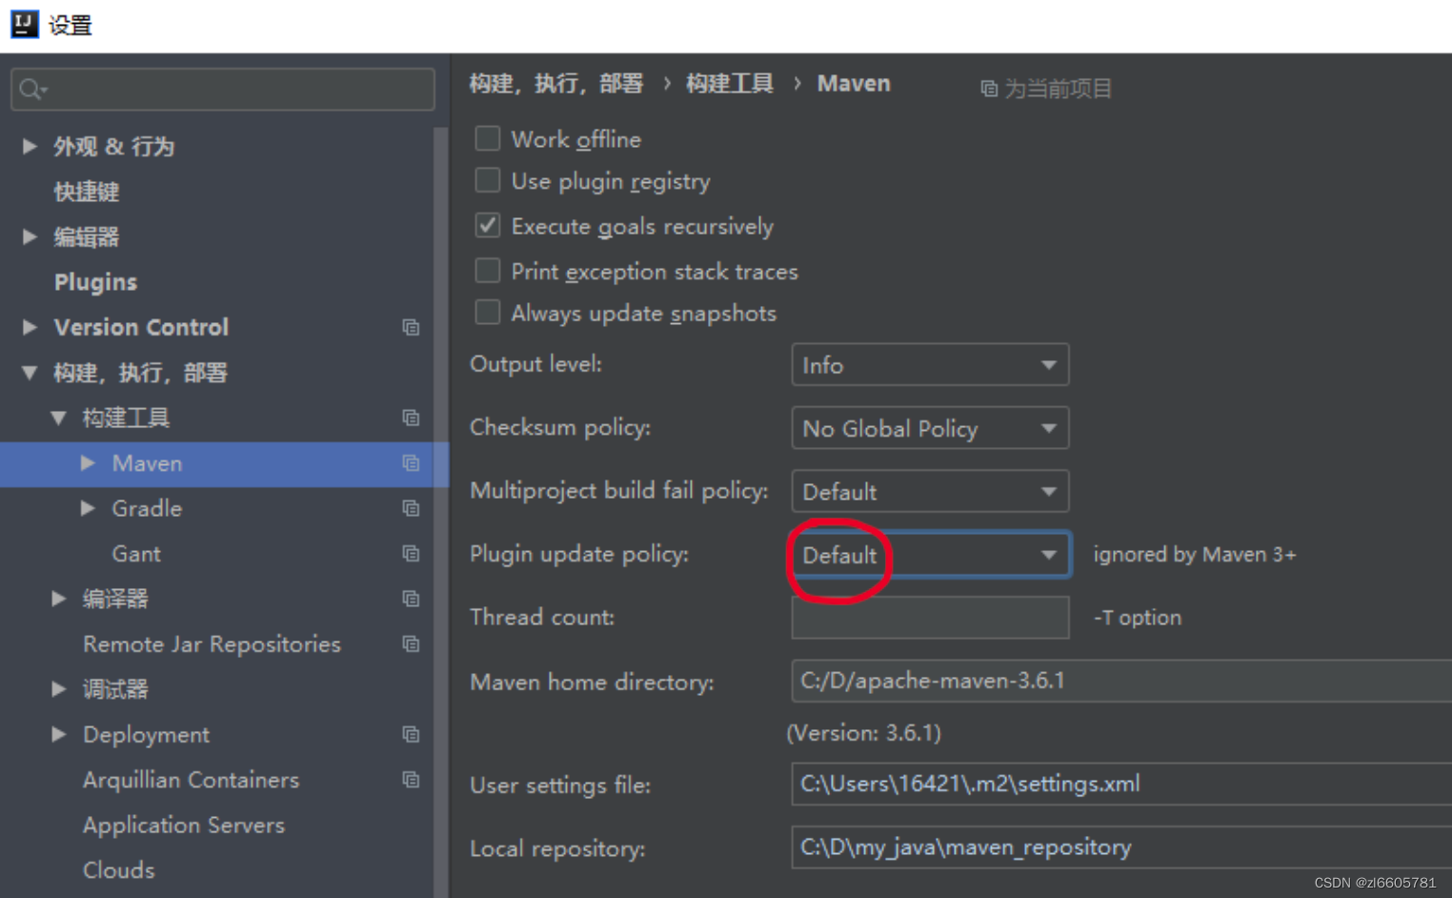Click the User settings file field
Viewport: 1452px width, 898px height.
click(1121, 784)
